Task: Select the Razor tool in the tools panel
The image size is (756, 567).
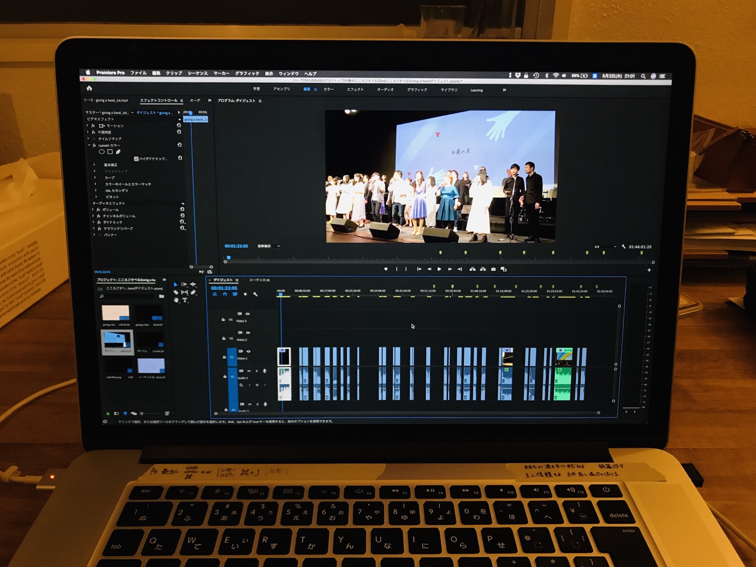Action: [x=176, y=292]
